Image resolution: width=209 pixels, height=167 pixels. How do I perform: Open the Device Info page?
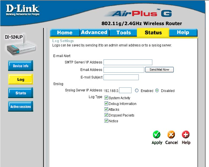[x=21, y=66]
